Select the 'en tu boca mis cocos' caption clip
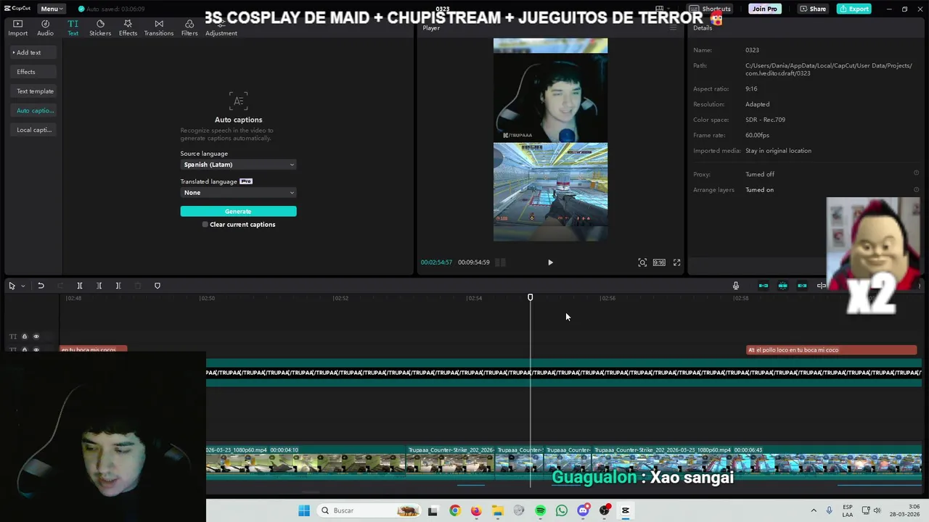 pos(93,350)
